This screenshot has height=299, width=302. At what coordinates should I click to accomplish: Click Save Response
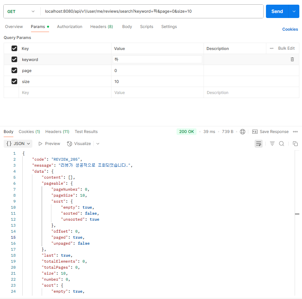click(x=270, y=132)
